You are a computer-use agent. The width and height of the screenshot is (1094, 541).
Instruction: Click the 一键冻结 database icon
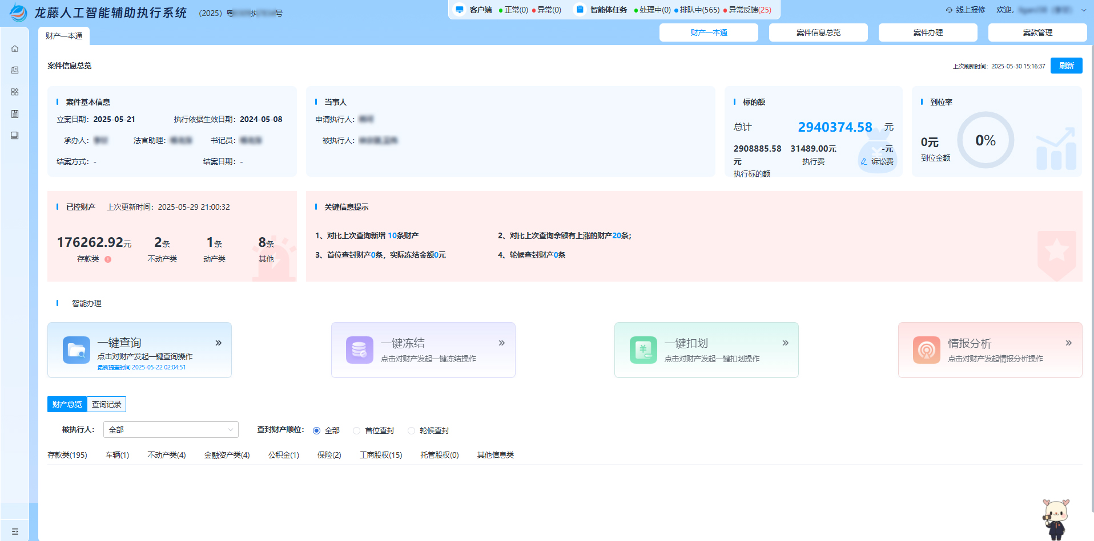click(x=359, y=349)
